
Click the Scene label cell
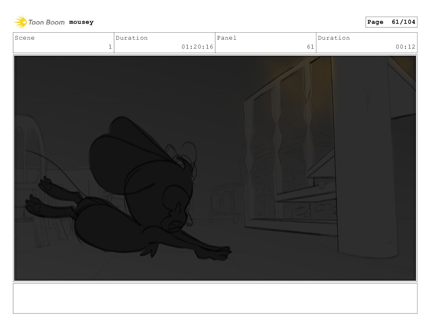coord(63,43)
